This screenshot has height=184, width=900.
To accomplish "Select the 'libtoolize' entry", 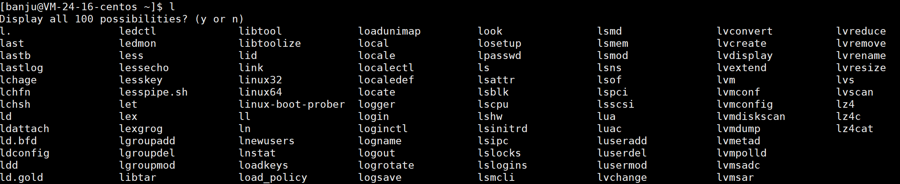I will pos(270,43).
